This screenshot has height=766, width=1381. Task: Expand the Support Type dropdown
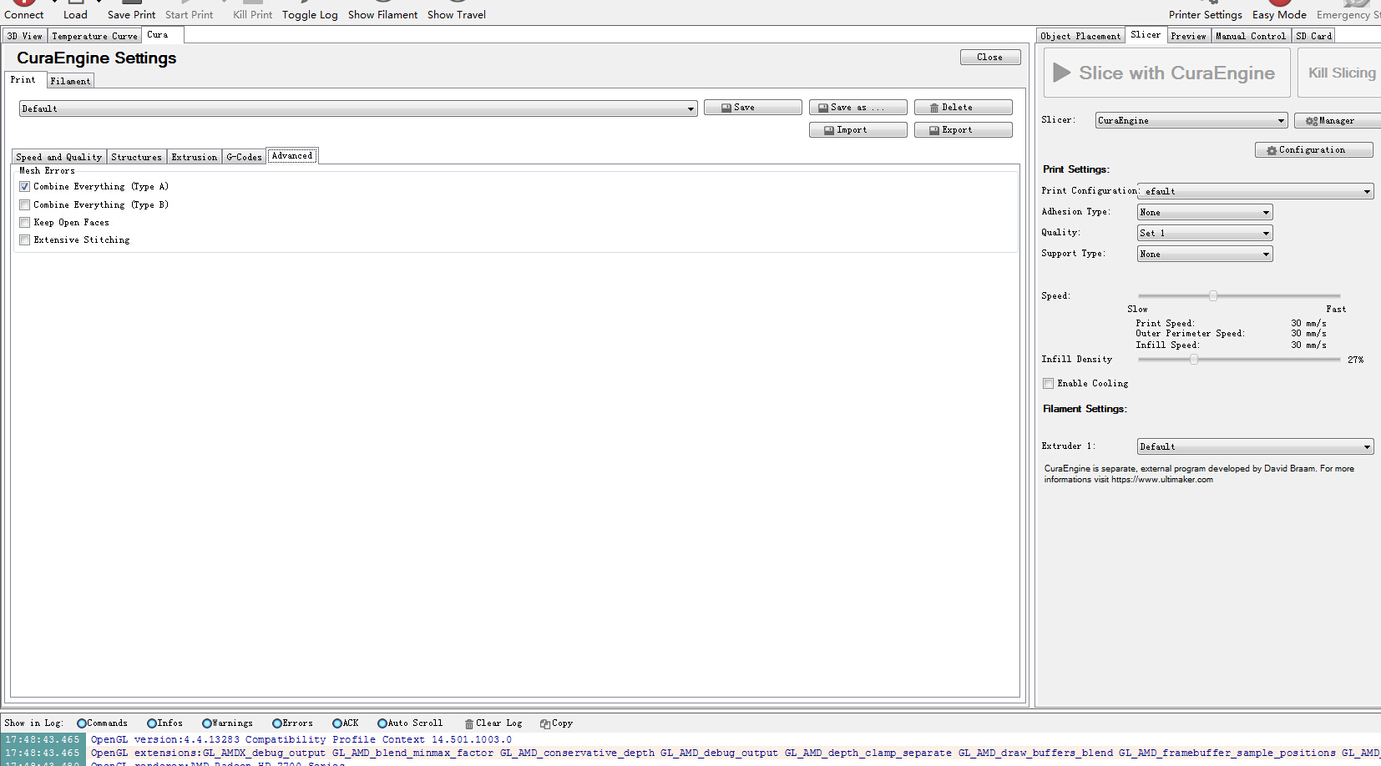point(1205,254)
